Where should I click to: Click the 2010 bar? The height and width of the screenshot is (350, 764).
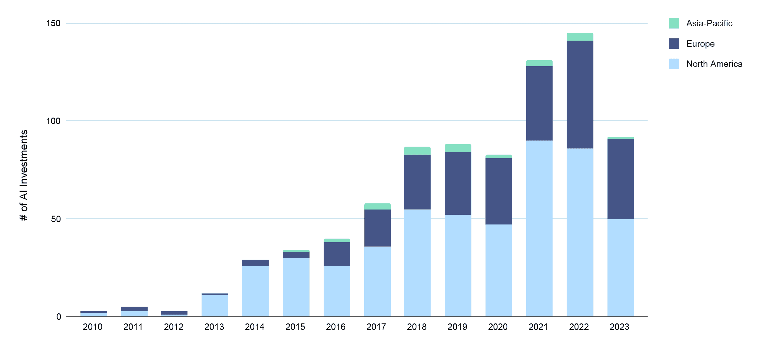pos(93,314)
